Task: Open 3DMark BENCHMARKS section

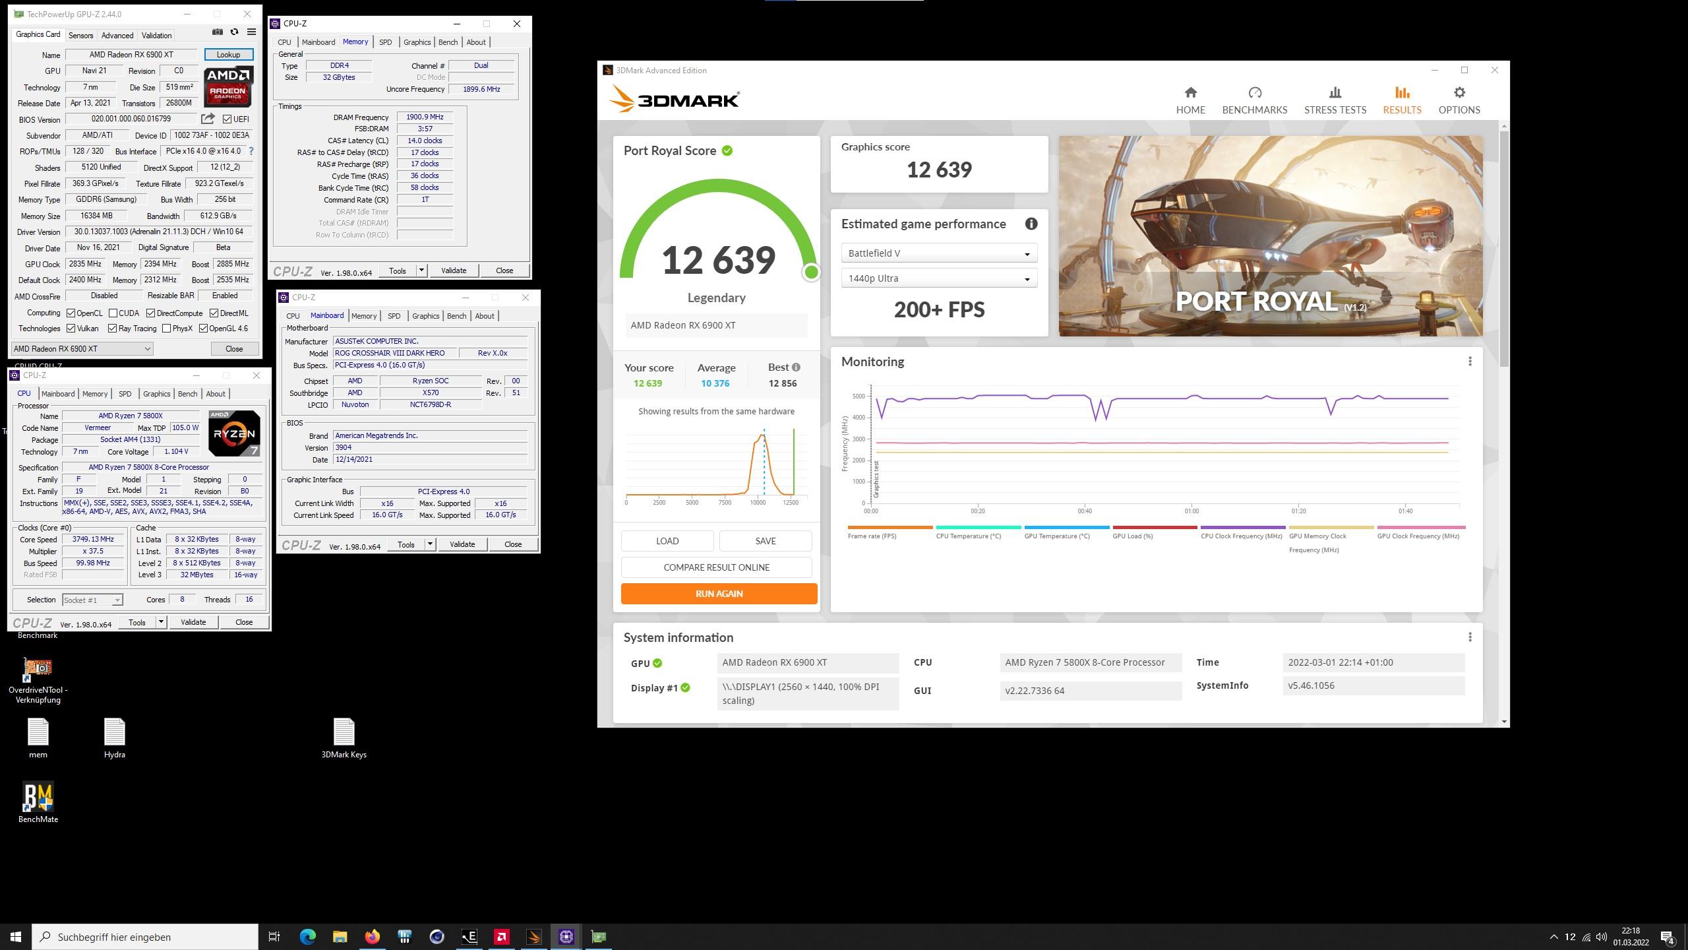Action: point(1254,100)
